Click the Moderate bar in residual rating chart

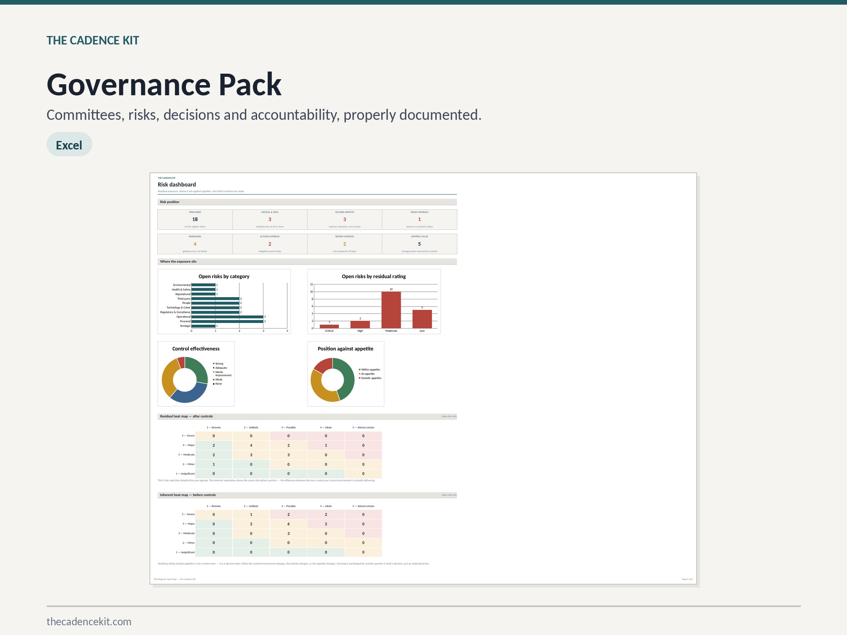pyautogui.click(x=391, y=310)
